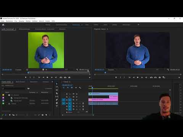Toggle sync lock on the top video track
183x137 pixels.
click(74, 94)
